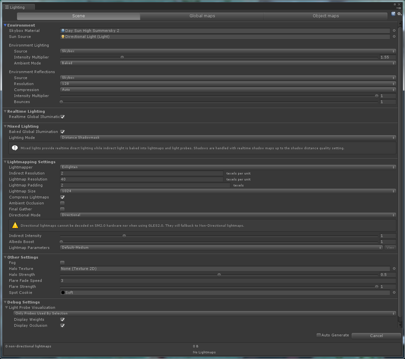Switch to the Global maps tab
The image size is (405, 359).
pyautogui.click(x=202, y=16)
